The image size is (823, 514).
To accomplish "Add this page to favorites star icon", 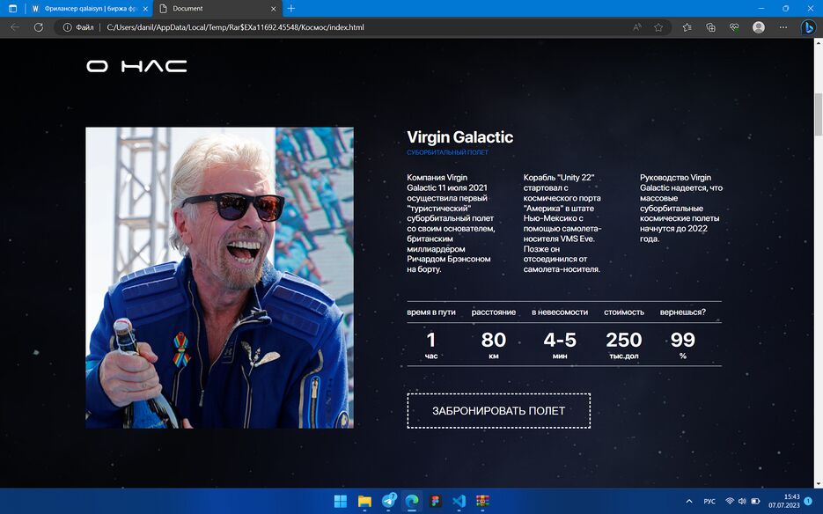I will click(658, 27).
